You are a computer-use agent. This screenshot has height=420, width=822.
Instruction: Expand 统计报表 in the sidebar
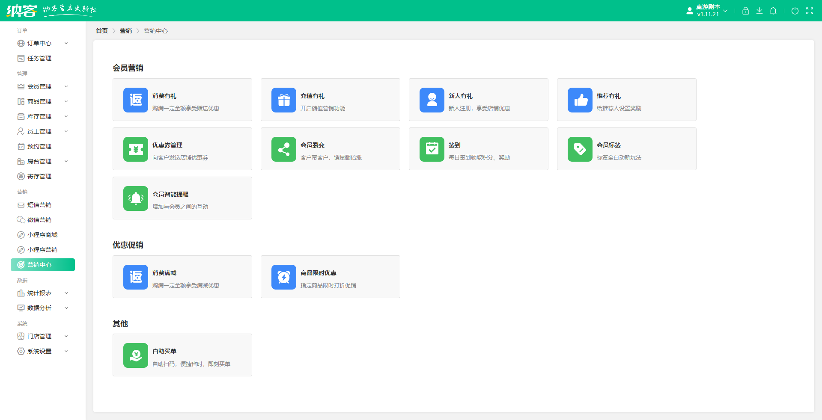42,293
